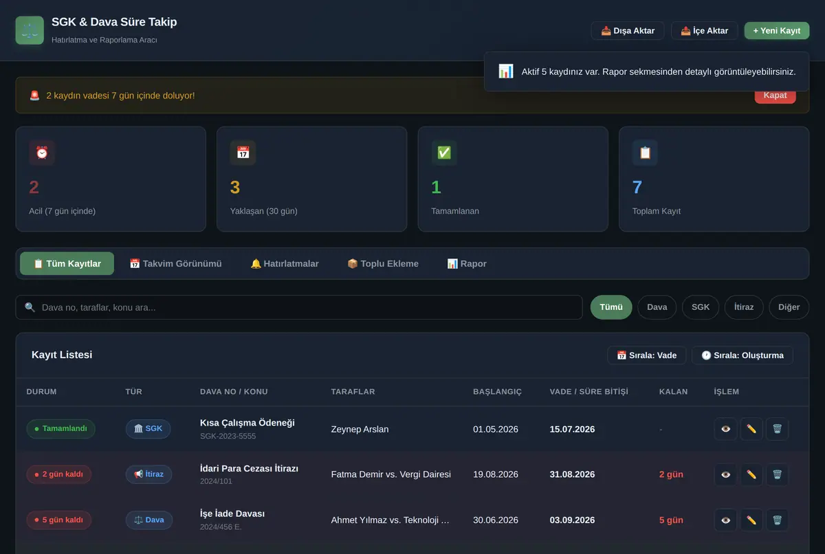The image size is (825, 554).
Task: View details of the Kısa Çalışma Ödeneği record
Action: pos(726,429)
